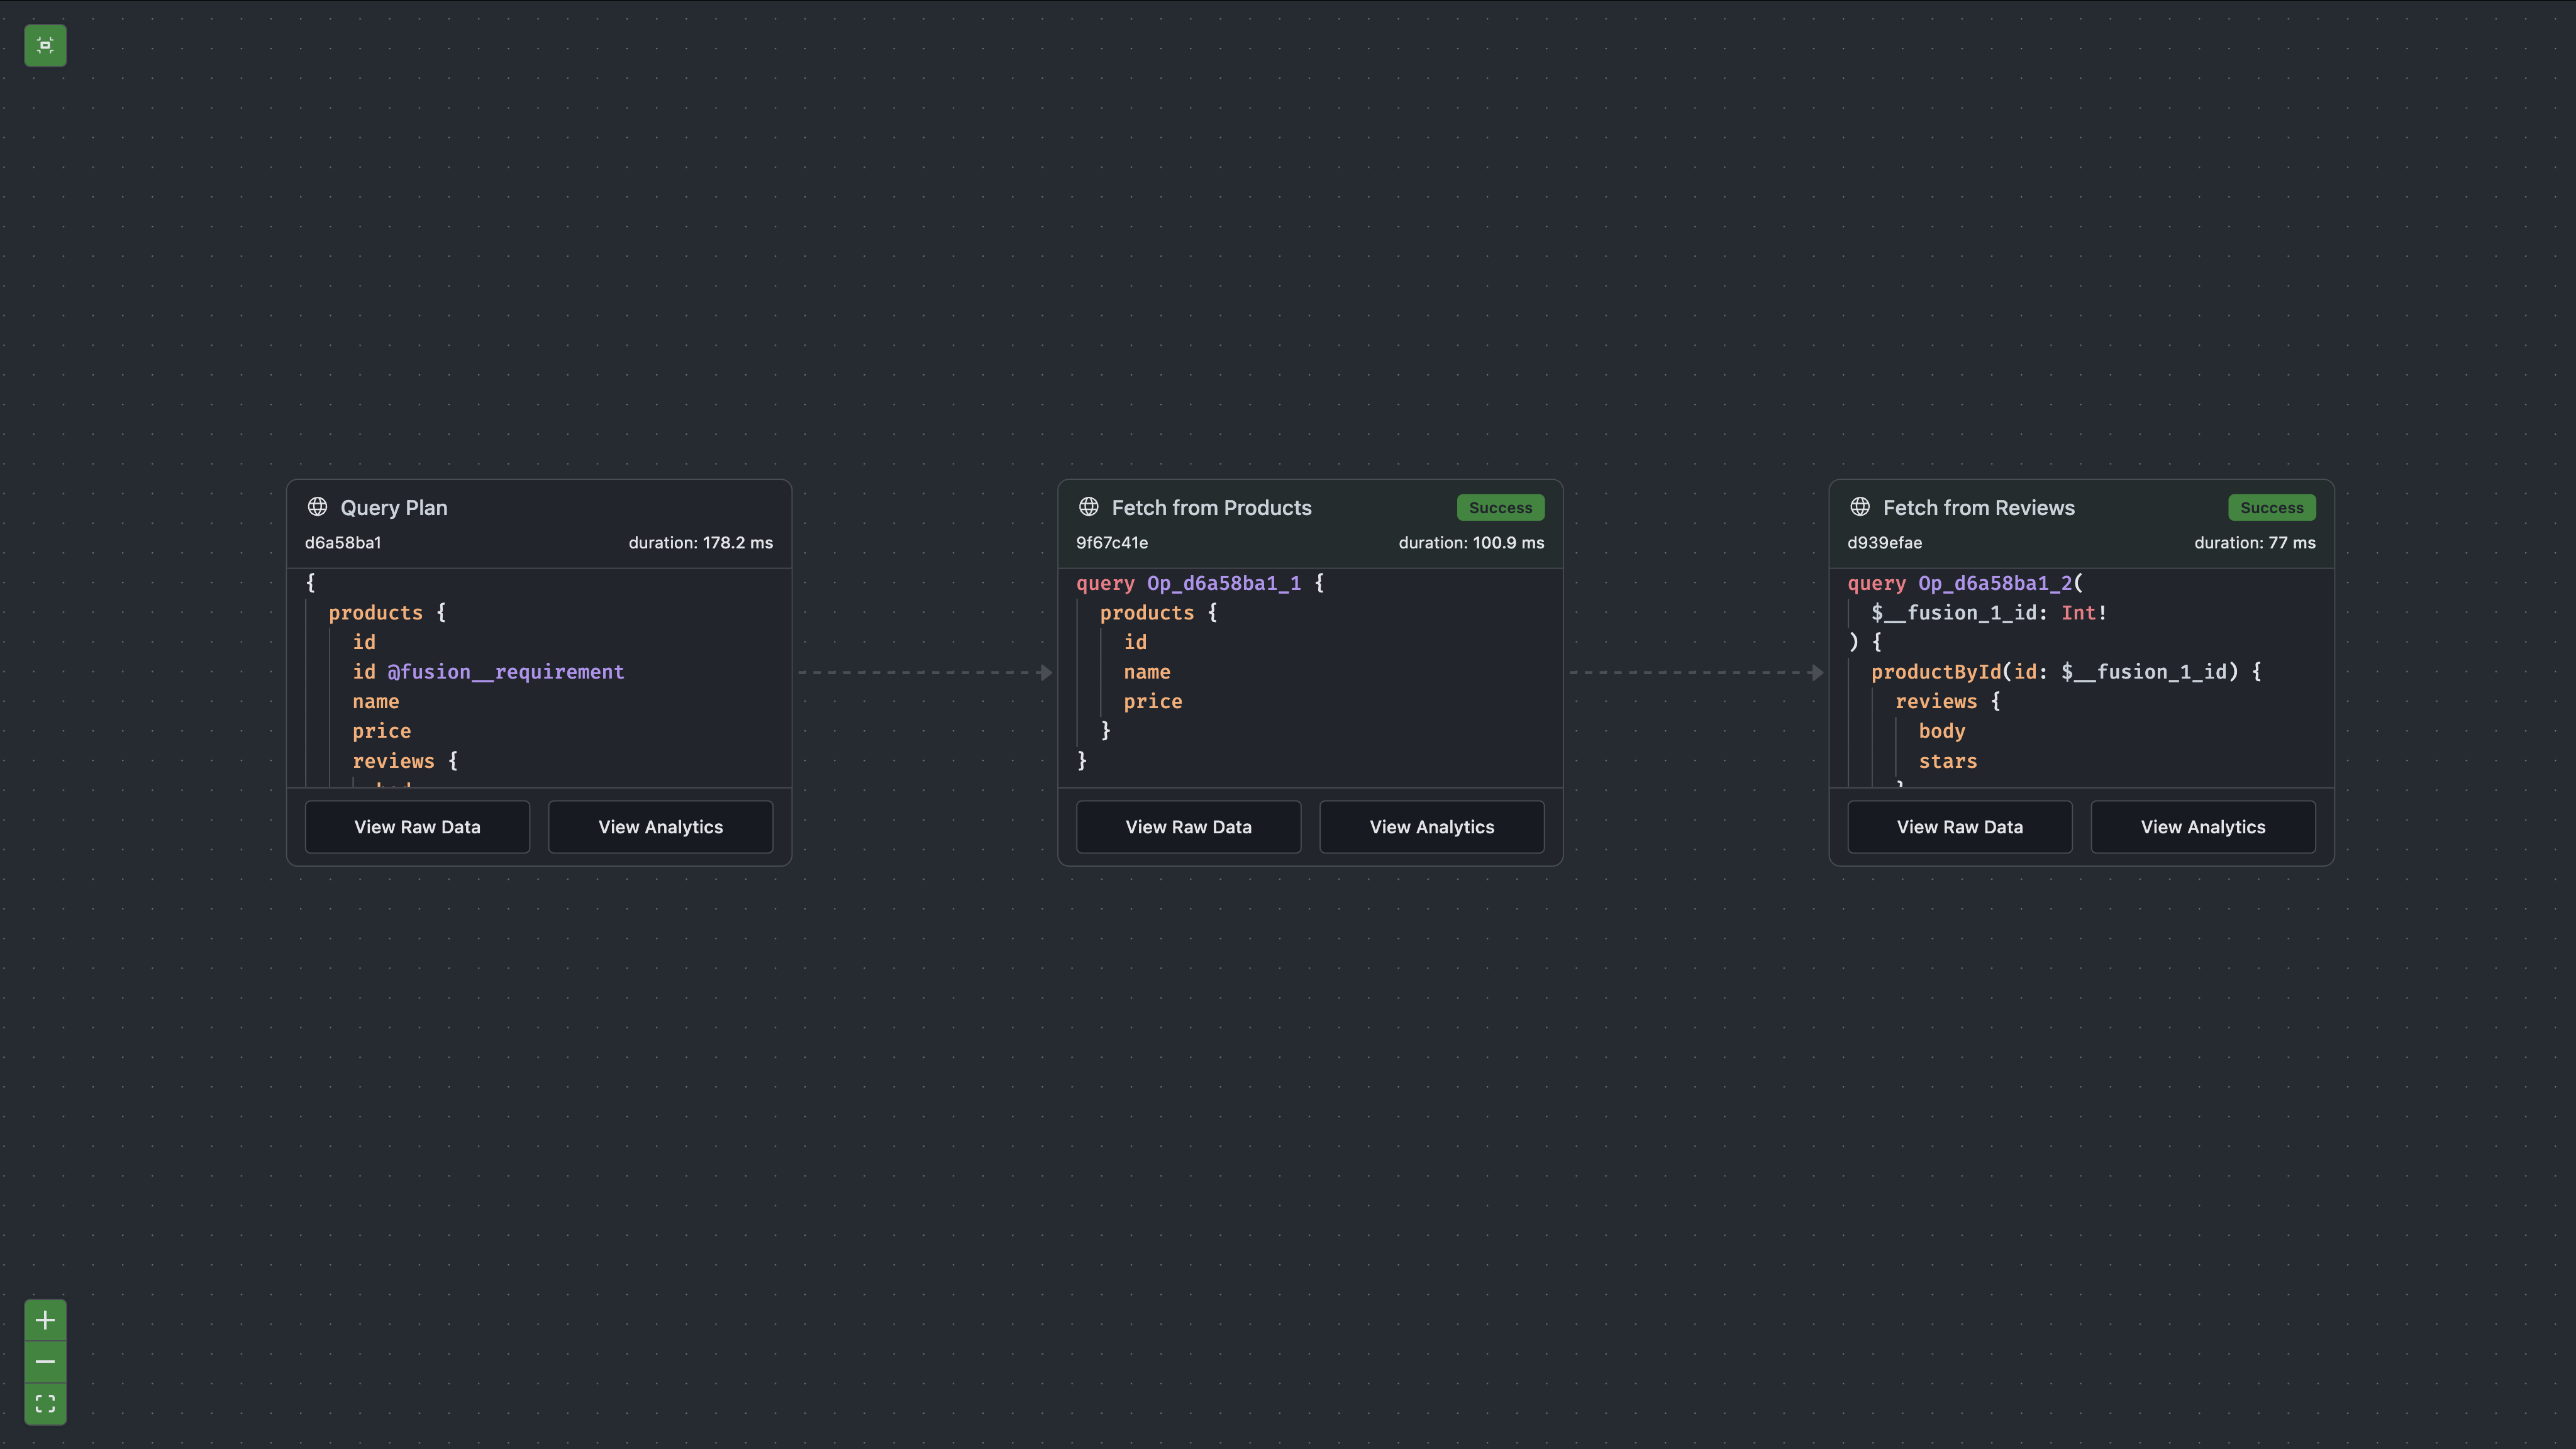Image resolution: width=2576 pixels, height=1449 pixels.
Task: Click the fit view fullscreen icon
Action: (45, 1403)
